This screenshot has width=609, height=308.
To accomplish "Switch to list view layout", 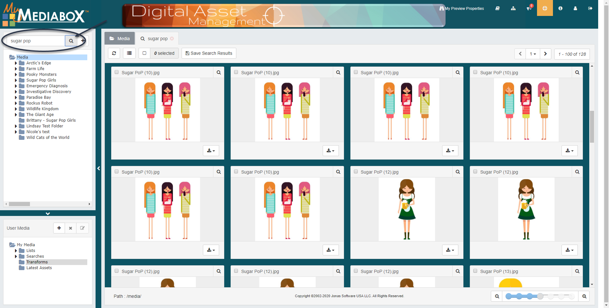I will click(129, 53).
